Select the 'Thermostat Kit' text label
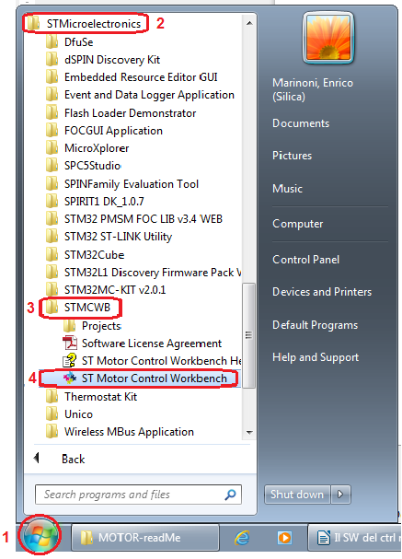Screen dimensions: 402x559 coord(101,396)
